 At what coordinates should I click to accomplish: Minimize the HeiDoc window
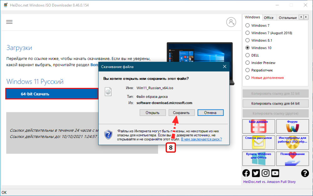point(277,5)
